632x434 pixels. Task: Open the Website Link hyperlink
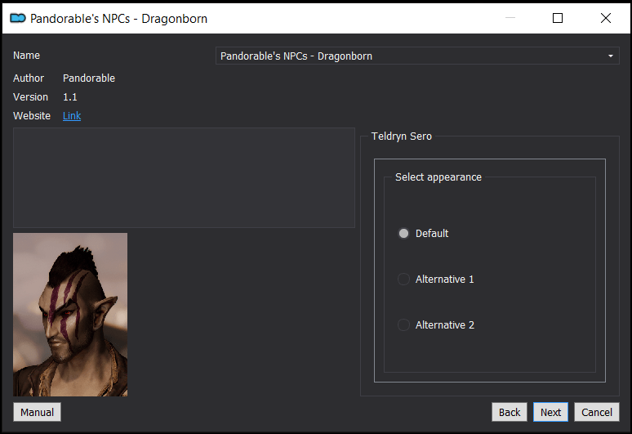coord(72,116)
